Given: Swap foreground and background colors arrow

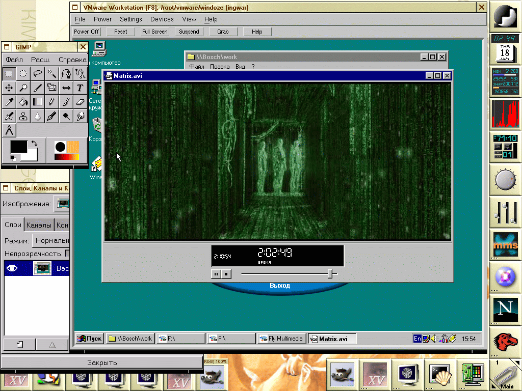Looking at the screenshot, I should coord(34,144).
